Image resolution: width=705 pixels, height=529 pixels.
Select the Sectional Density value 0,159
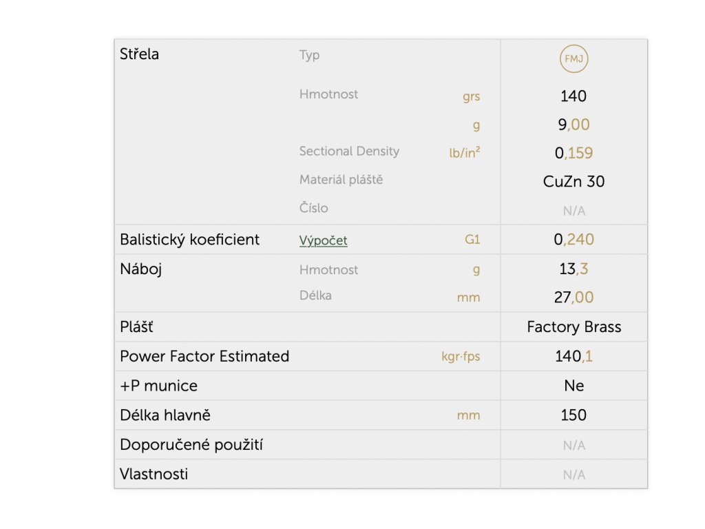pyautogui.click(x=574, y=153)
